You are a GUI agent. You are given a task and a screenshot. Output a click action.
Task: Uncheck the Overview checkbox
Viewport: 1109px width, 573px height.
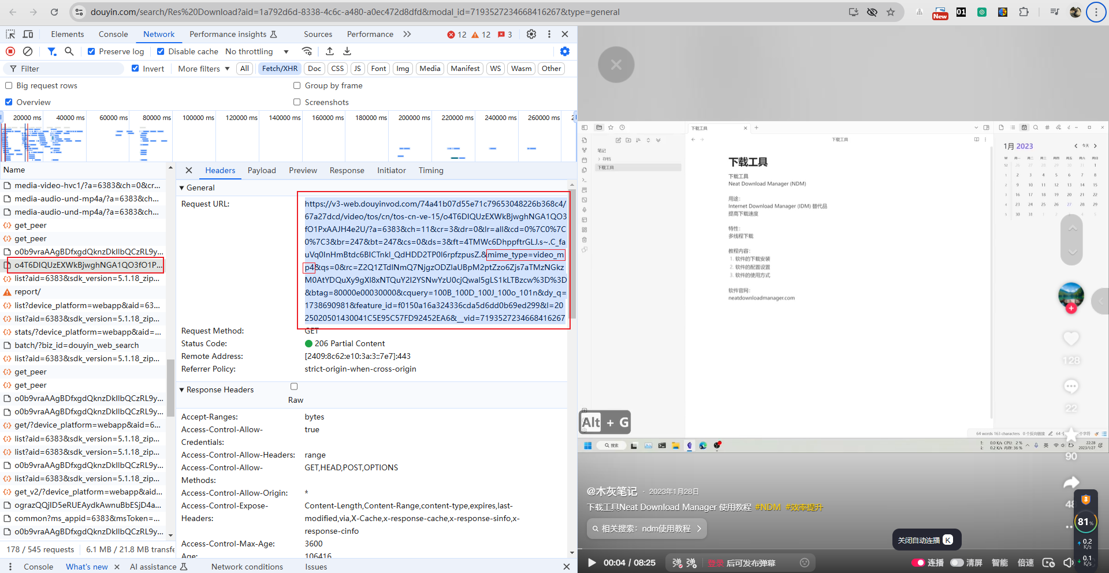(9, 102)
